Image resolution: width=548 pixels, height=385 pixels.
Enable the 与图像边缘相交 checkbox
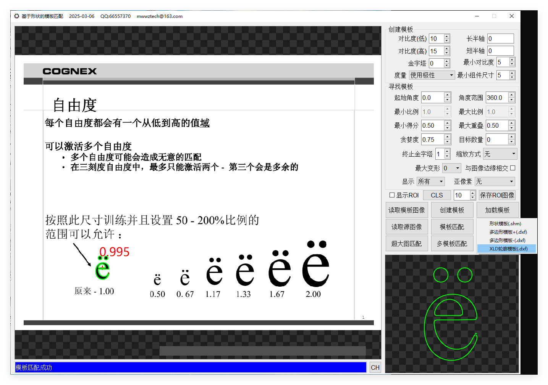coord(512,168)
